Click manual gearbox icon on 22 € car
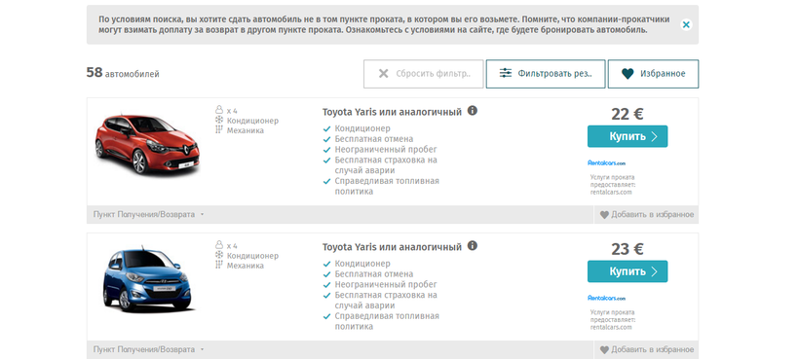799x359 pixels. coord(219,129)
